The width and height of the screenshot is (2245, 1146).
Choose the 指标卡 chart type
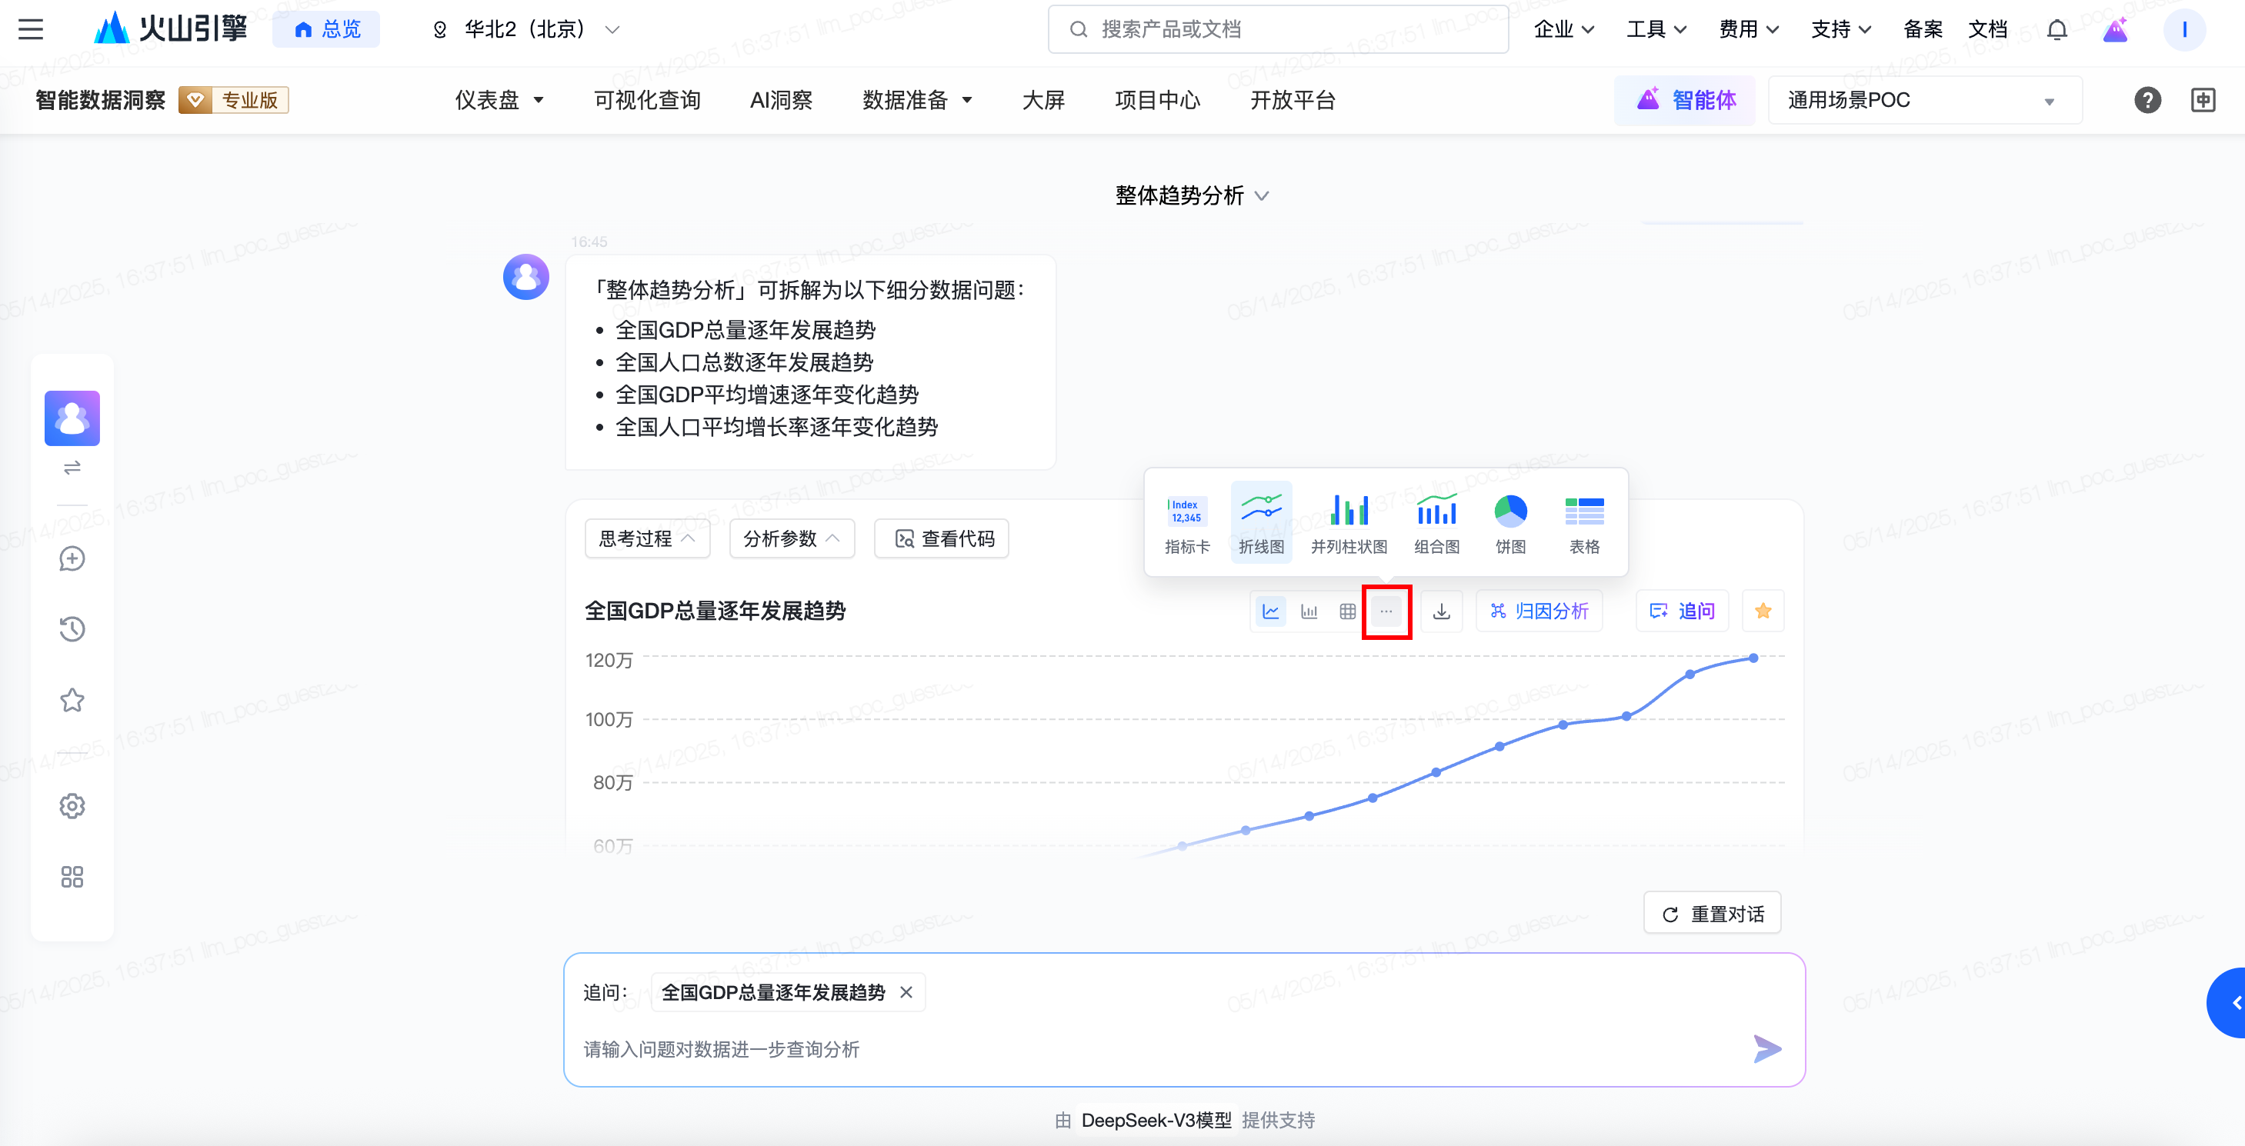pyautogui.click(x=1187, y=523)
